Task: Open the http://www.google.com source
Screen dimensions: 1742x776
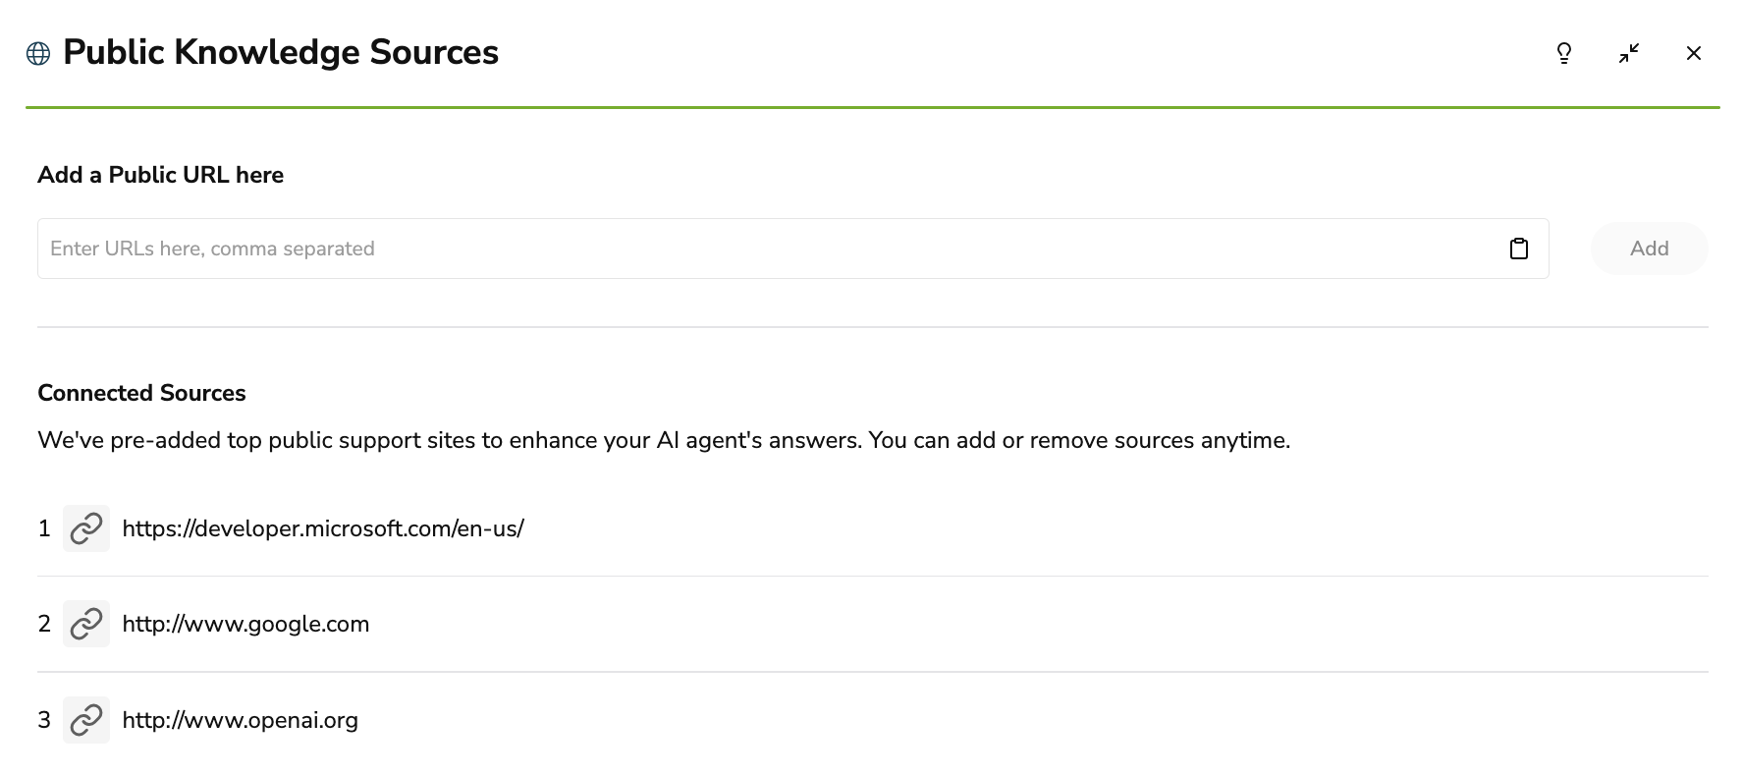Action: click(245, 624)
